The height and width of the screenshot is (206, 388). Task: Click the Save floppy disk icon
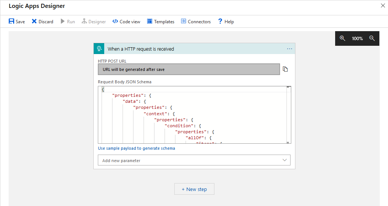[x=11, y=21]
